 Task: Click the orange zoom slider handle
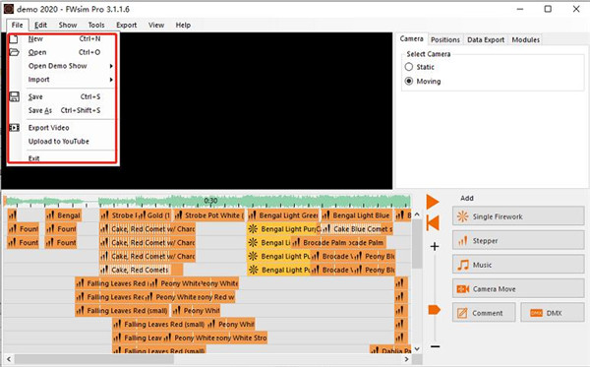click(434, 310)
